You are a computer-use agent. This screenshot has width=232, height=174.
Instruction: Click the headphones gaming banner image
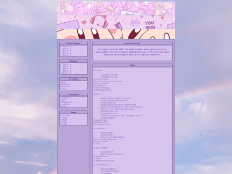coord(116,22)
